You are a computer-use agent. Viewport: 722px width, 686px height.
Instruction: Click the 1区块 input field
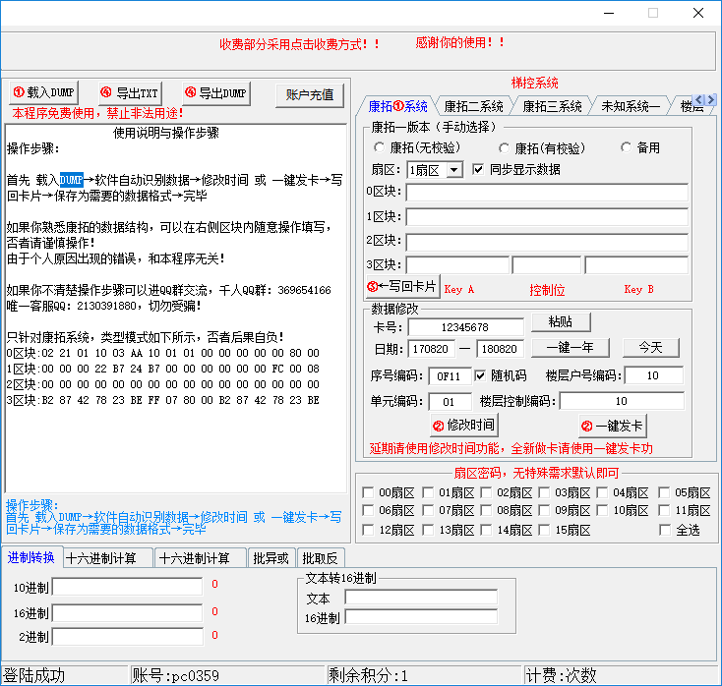click(547, 217)
